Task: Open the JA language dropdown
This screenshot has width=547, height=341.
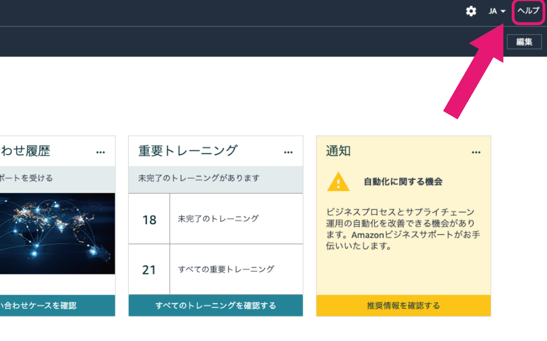Action: click(493, 11)
